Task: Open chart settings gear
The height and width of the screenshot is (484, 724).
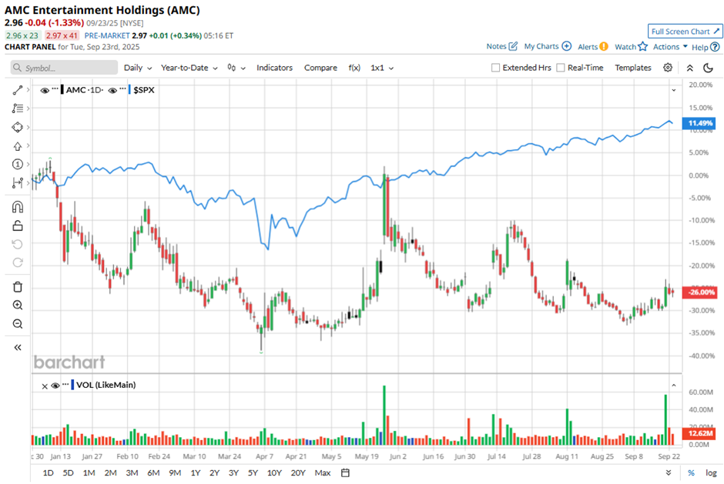Action: click(x=668, y=68)
